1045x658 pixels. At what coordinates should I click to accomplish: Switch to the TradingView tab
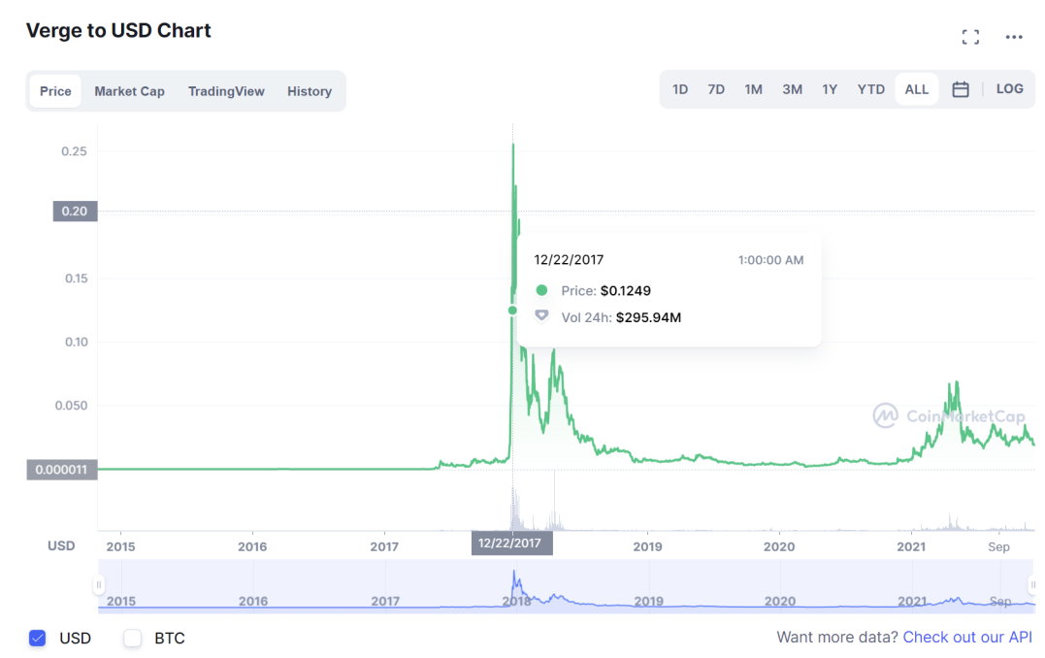coord(226,91)
